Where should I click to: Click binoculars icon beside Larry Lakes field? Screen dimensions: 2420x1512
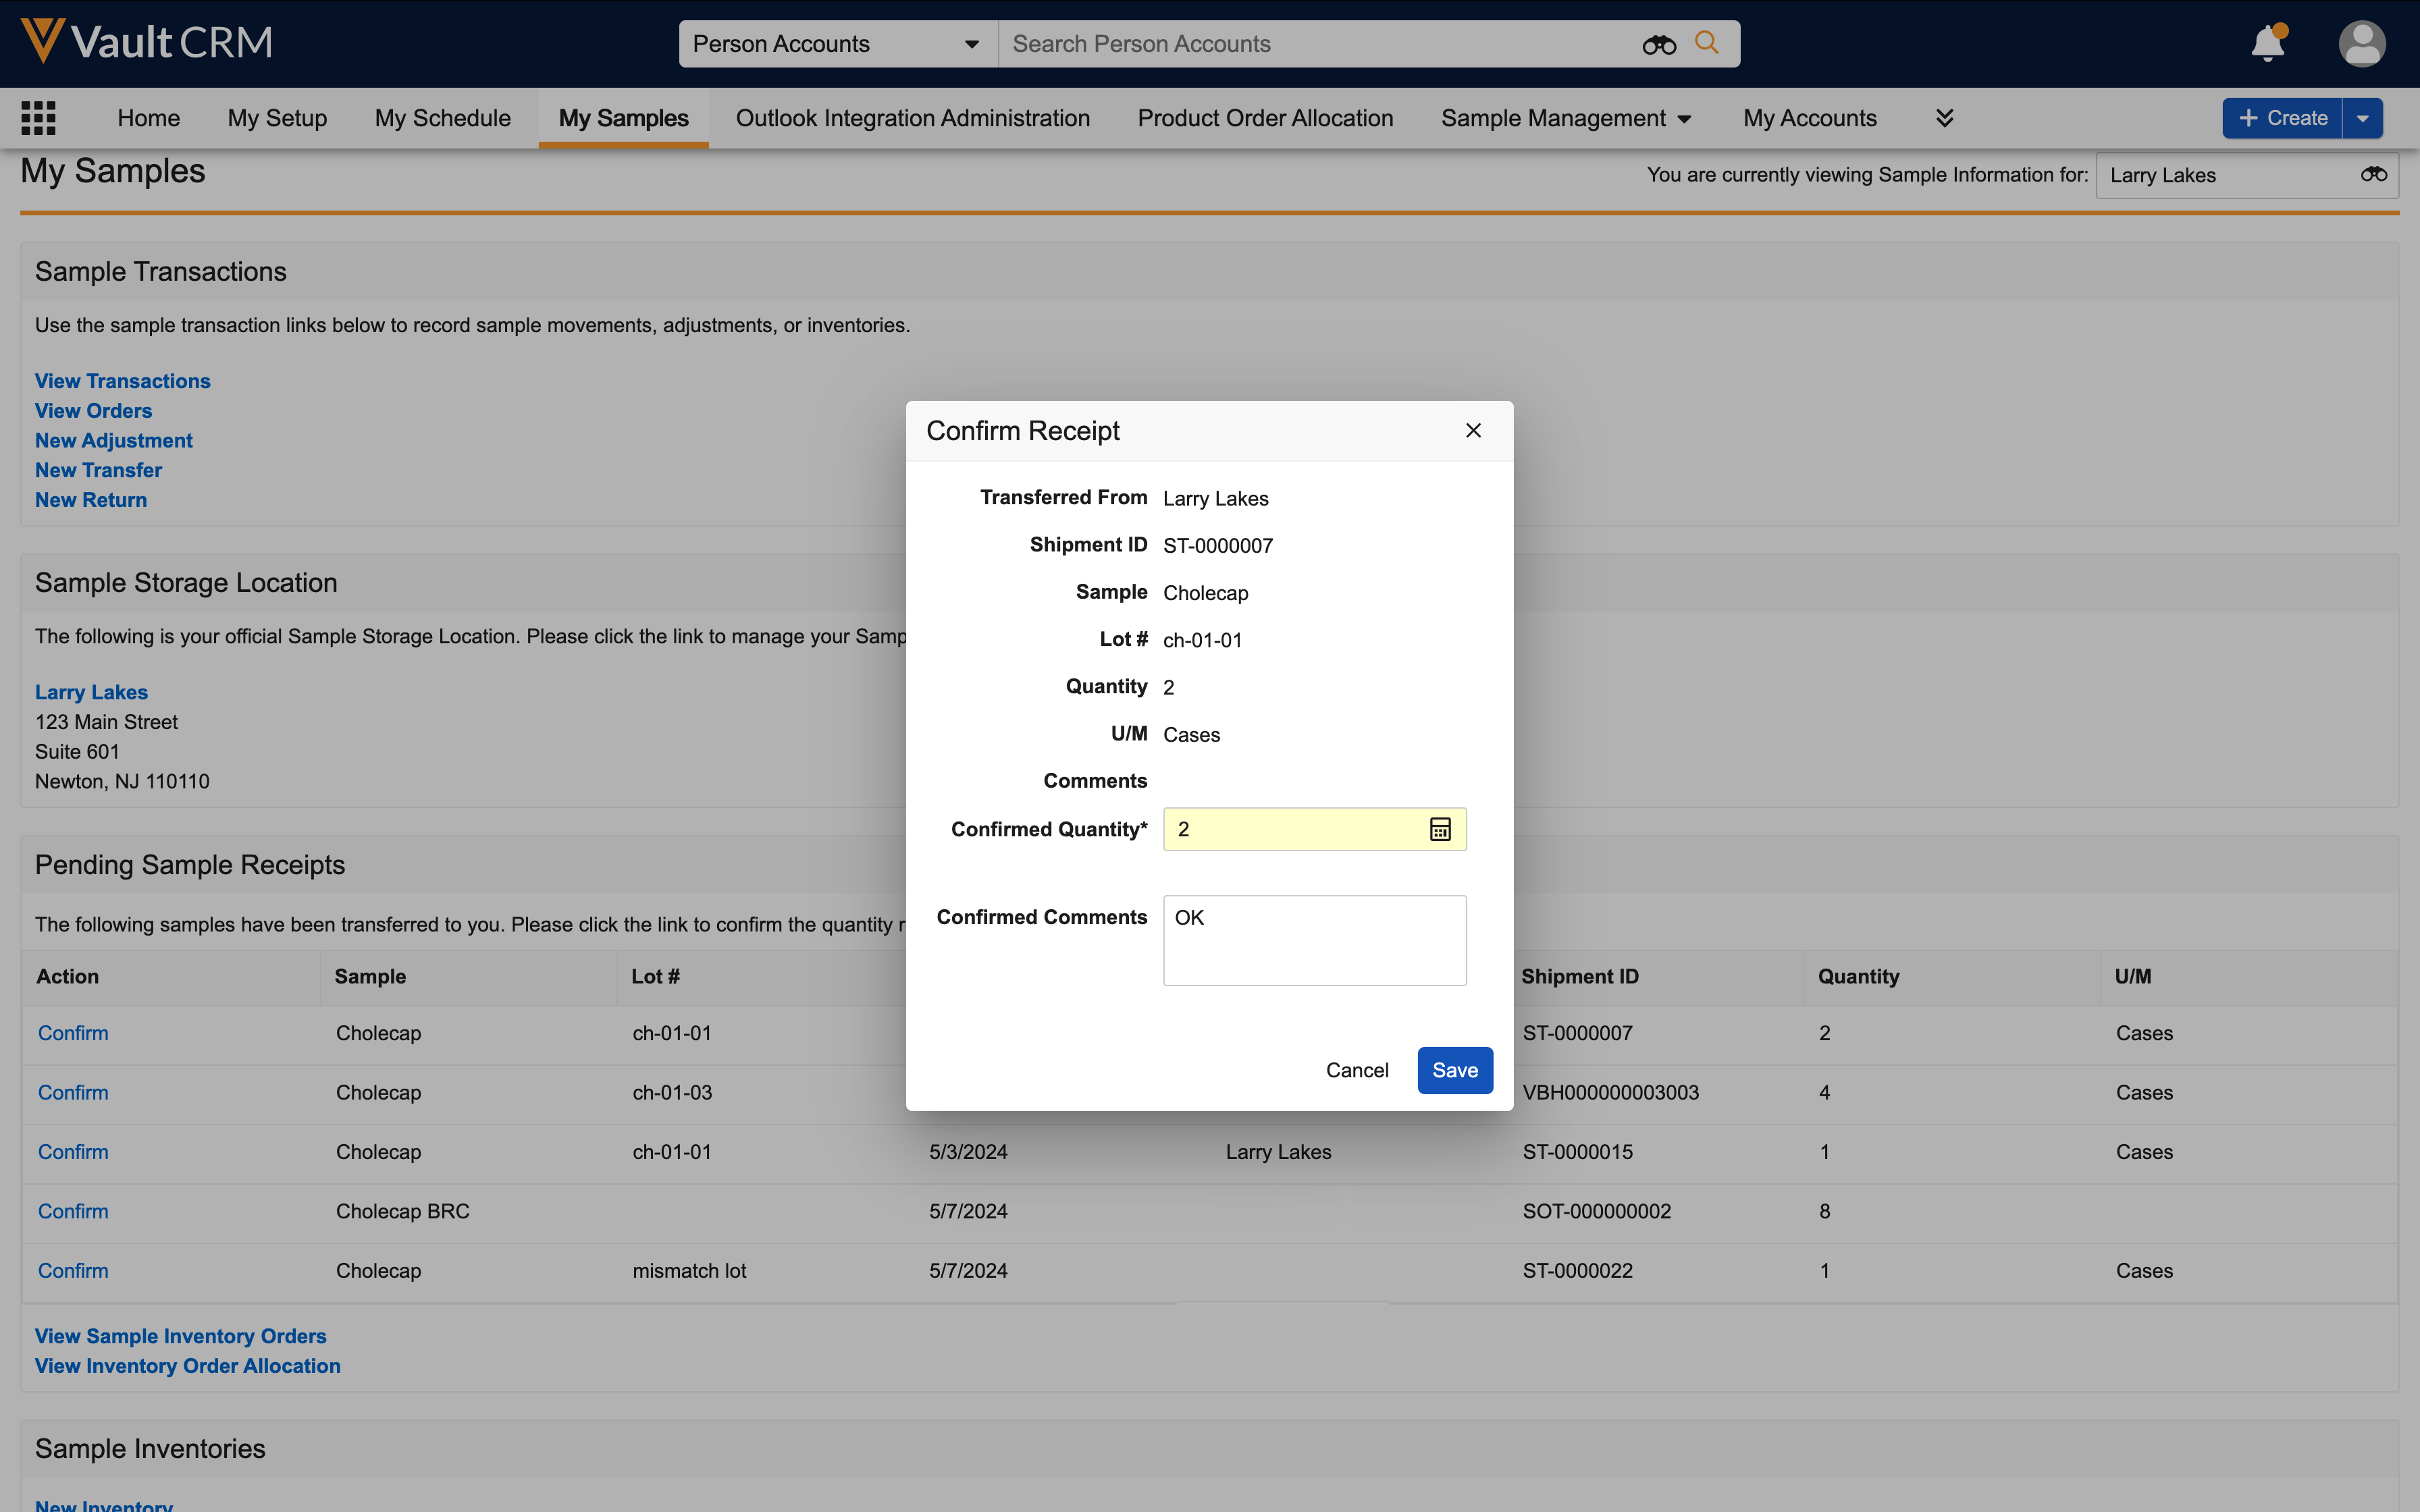tap(2373, 175)
